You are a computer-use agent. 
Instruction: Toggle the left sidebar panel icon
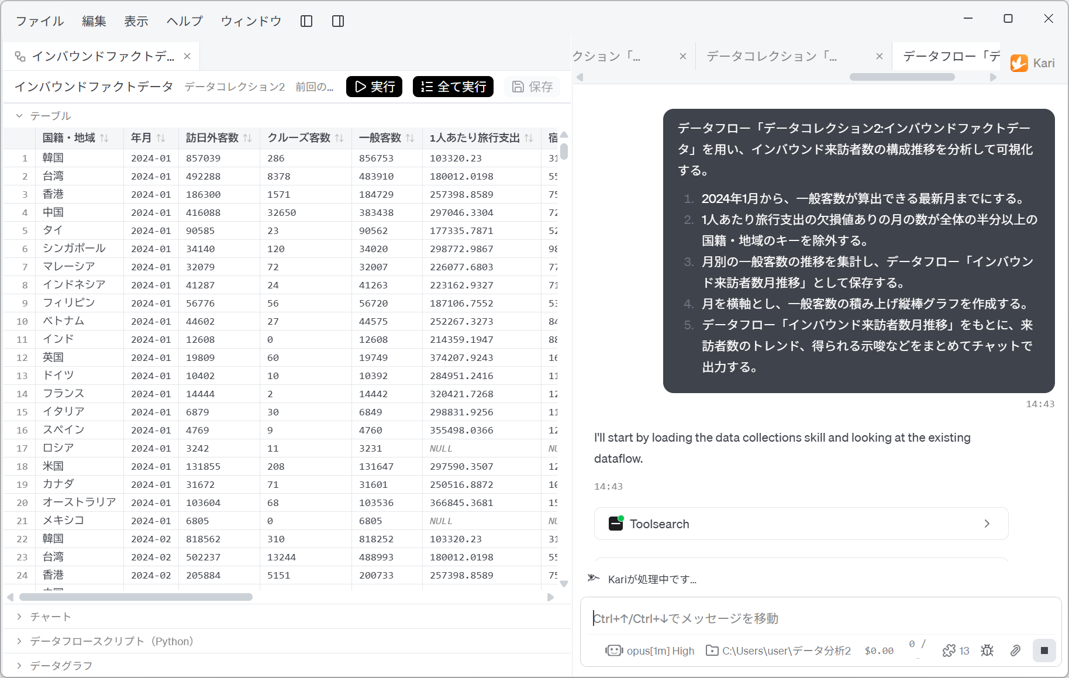(x=306, y=21)
